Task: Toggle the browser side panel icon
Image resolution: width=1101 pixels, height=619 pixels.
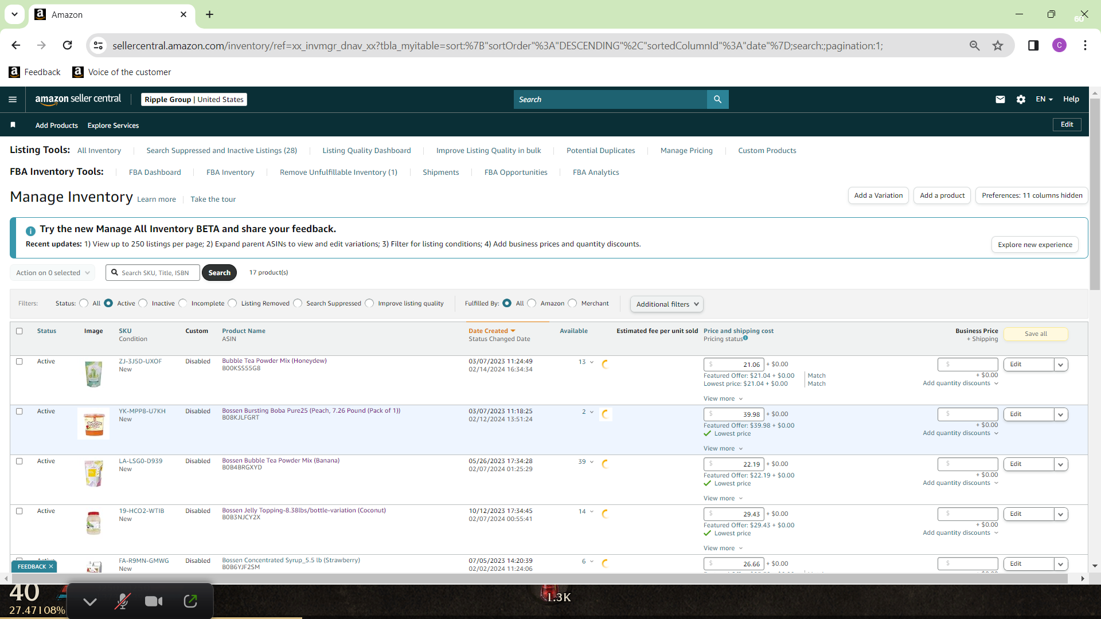Action: pos(1033,45)
